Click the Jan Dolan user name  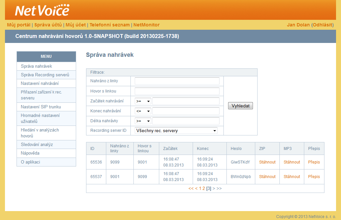click(x=298, y=25)
